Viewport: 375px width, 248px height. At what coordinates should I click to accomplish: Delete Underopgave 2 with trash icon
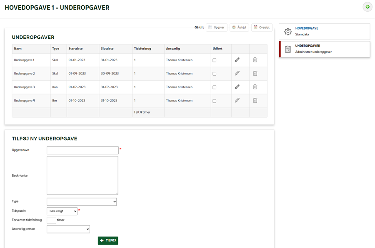point(255,73)
